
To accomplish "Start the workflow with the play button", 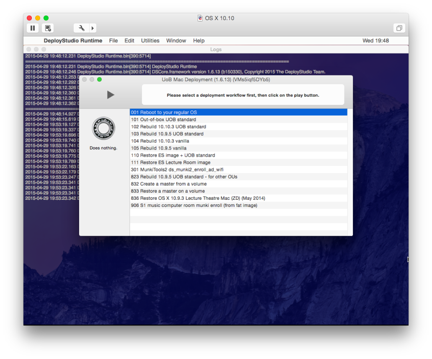I will (111, 95).
